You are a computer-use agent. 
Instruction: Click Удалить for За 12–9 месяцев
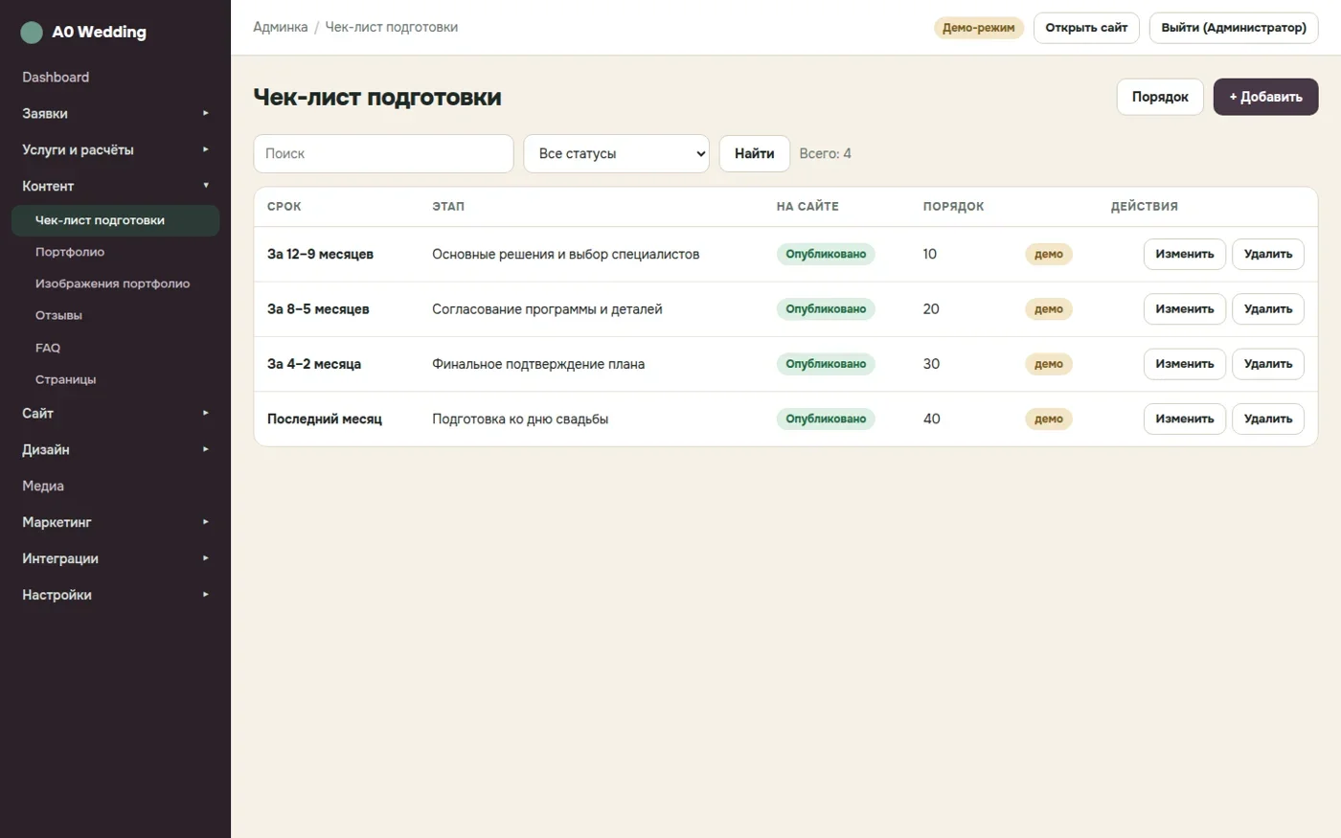point(1268,254)
